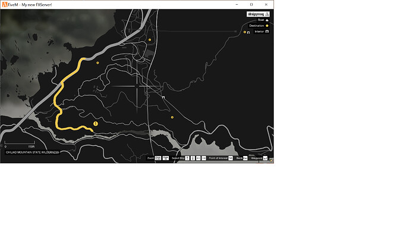Click yellow blip beside the yellow route
The image size is (410, 231).
(x=97, y=63)
